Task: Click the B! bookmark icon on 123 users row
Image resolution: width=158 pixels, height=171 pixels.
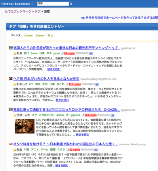Action: click(112, 115)
